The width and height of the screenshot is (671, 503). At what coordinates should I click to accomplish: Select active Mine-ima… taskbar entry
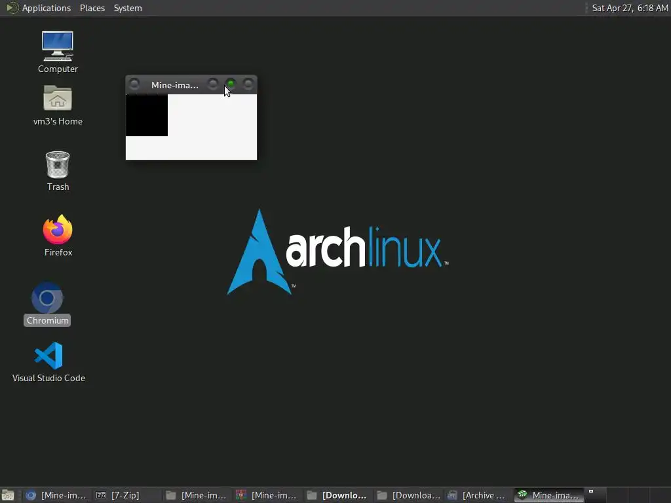(x=548, y=495)
